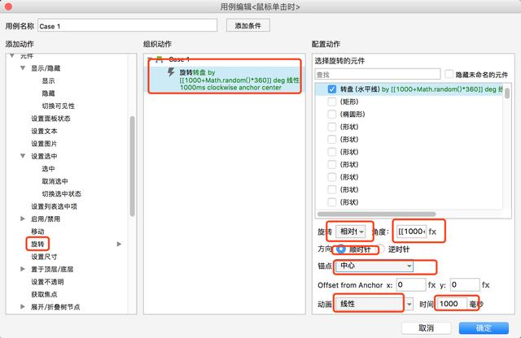Check the (椭圆形) widget checkbox
The height and width of the screenshot is (338, 521).
[x=331, y=114]
